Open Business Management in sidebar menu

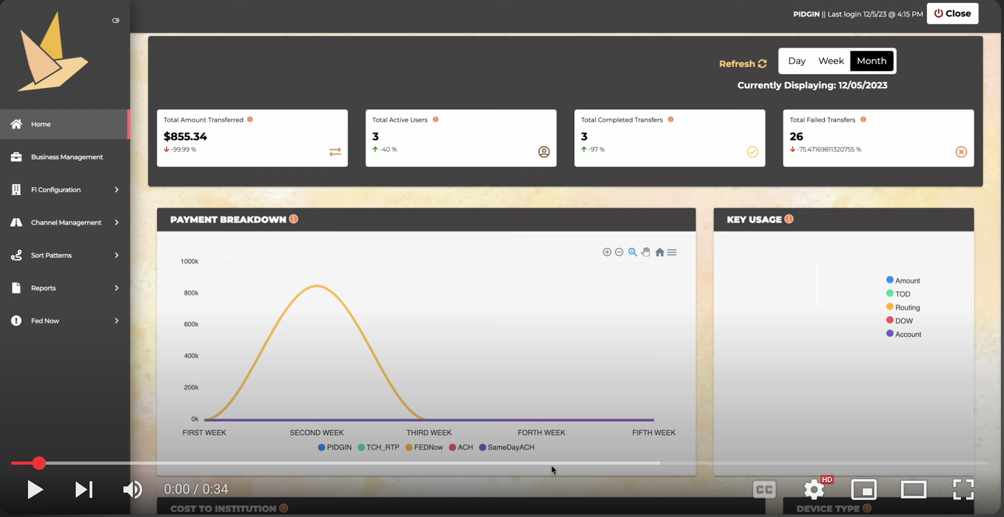coord(64,157)
